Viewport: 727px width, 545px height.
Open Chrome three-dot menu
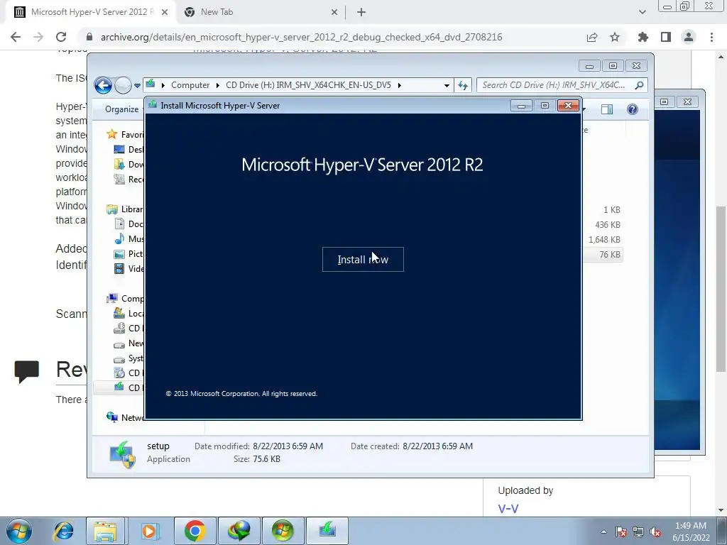(x=711, y=37)
